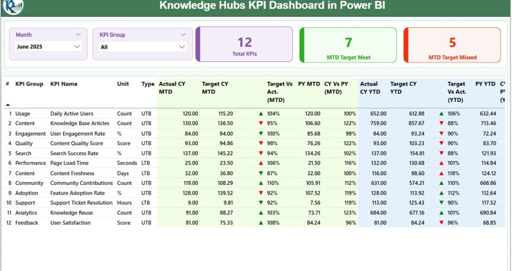Click the red YTD down arrow for User Satisfaction

click(441, 223)
